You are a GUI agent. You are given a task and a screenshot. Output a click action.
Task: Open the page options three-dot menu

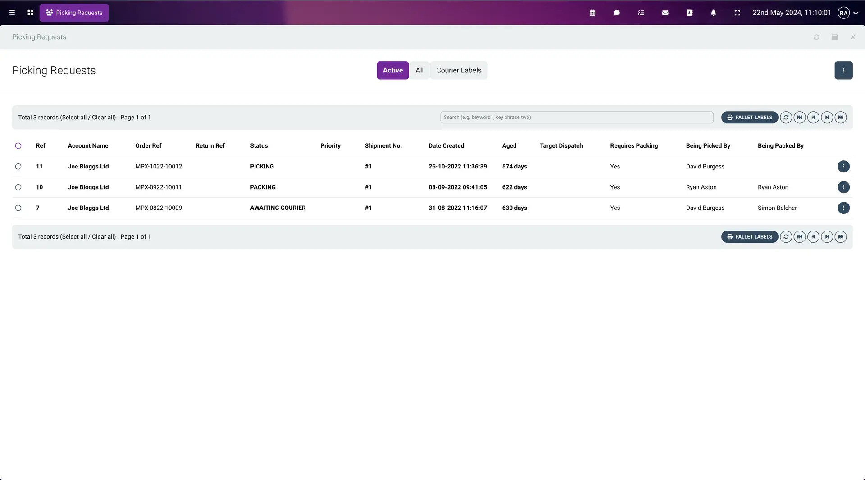click(843, 70)
